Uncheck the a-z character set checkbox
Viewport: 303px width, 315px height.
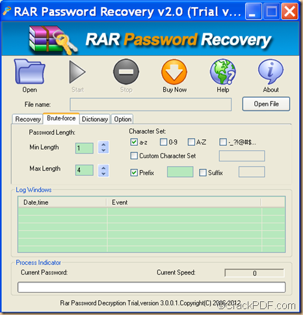[134, 142]
